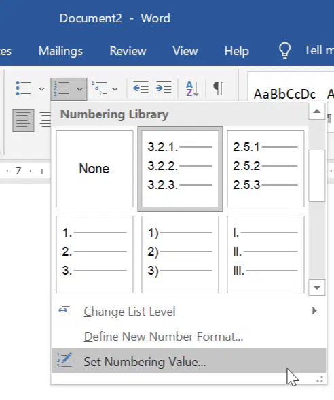Select Set Numbering Value menu item
Screen dimensions: 334x400
pyautogui.click(x=189, y=361)
